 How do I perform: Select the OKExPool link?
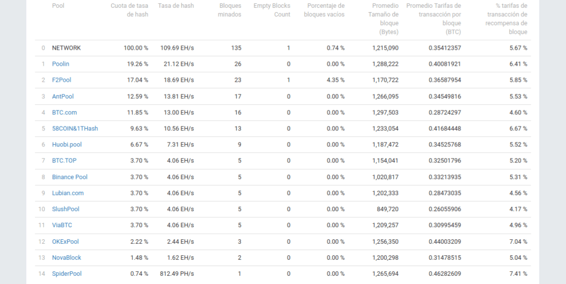(x=65, y=242)
